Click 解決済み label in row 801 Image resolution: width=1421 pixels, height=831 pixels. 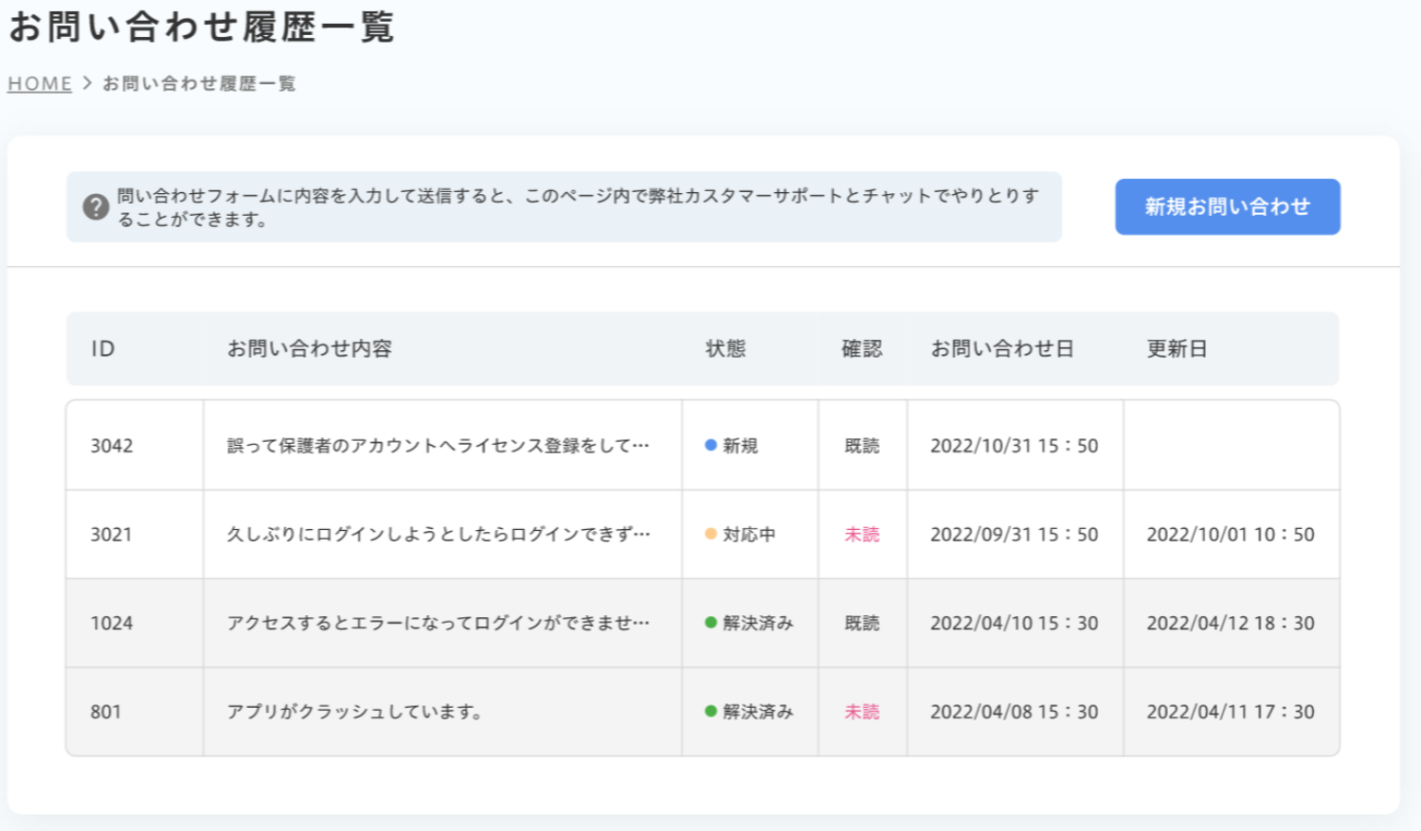(758, 713)
